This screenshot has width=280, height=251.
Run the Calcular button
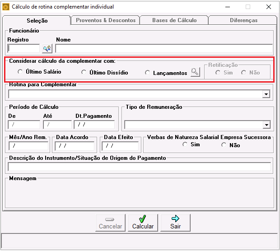tap(143, 223)
